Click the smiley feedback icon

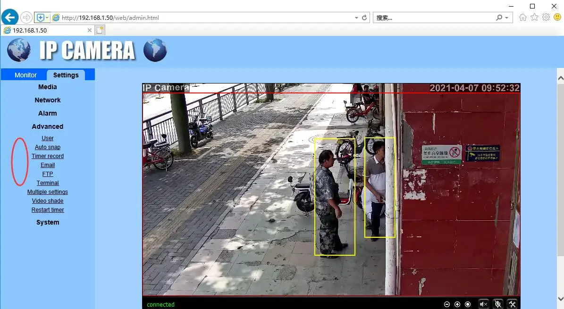(557, 17)
